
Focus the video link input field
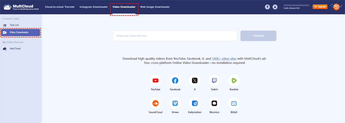(175, 36)
